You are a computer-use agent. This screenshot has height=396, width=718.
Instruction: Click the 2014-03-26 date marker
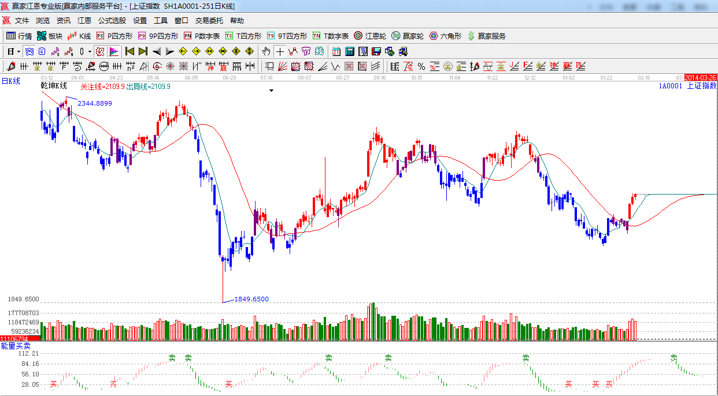700,77
